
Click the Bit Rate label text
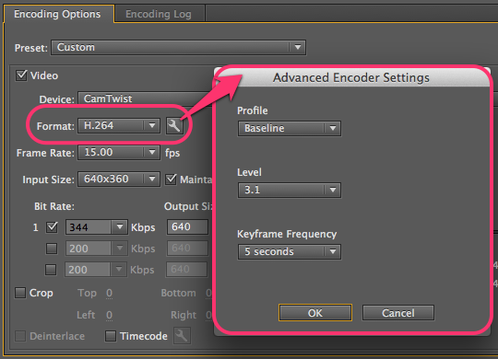pos(54,206)
